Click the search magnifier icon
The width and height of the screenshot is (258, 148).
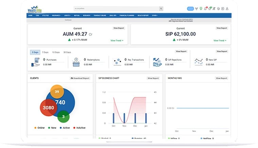[x=161, y=9]
